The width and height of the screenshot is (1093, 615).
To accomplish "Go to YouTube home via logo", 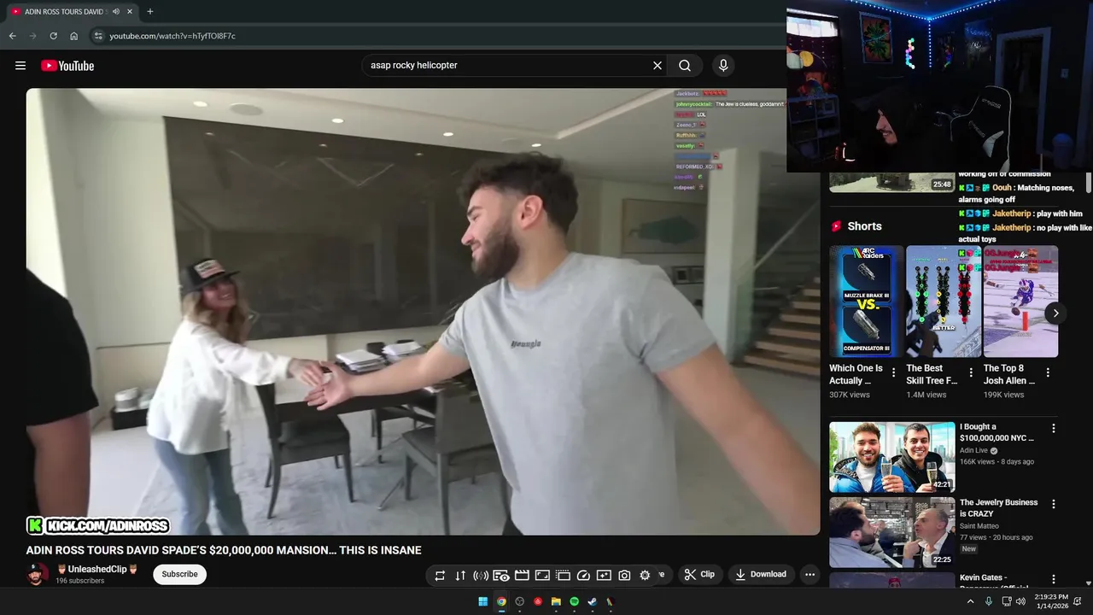I will coord(67,66).
